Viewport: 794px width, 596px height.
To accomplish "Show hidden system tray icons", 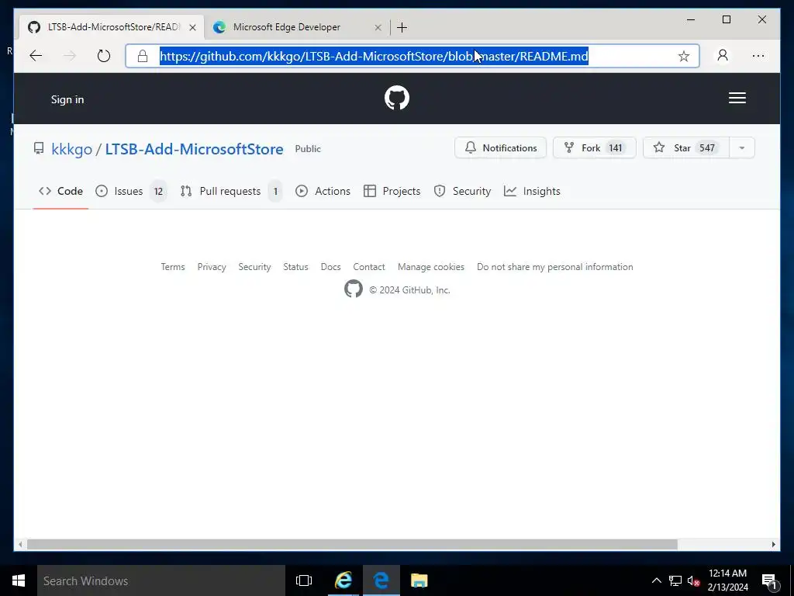I will point(656,580).
